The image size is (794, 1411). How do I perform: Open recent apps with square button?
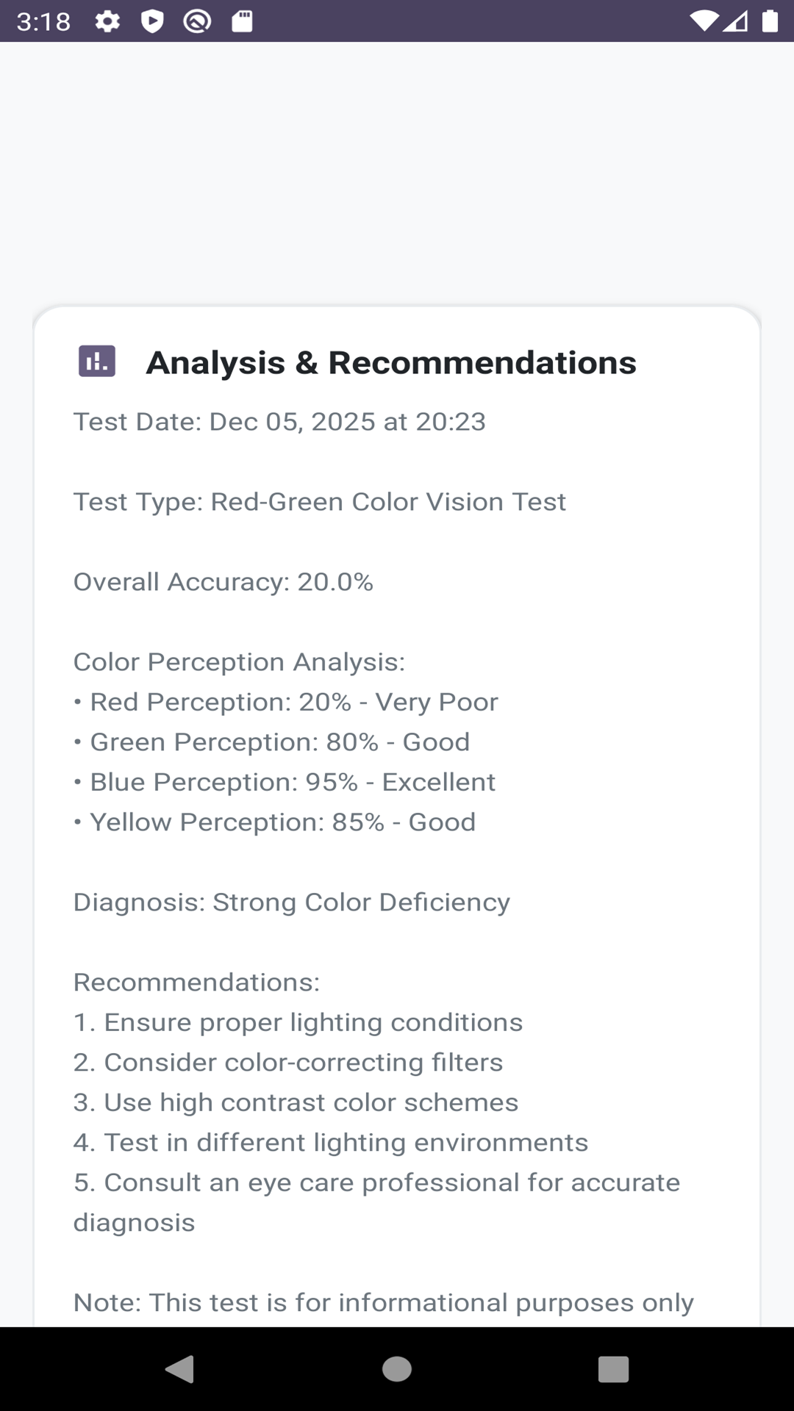613,1369
